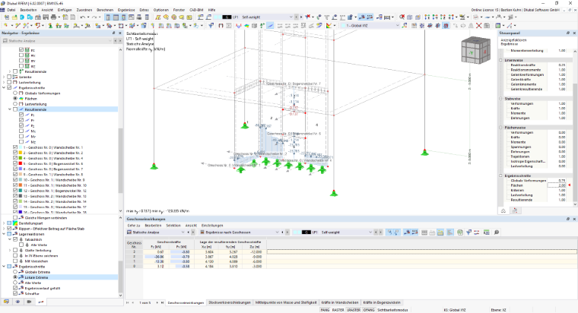The height and width of the screenshot is (313, 578).
Task: Toggle Resultierende checkbox under Ergebnisschnitte
Action: tap(15, 109)
